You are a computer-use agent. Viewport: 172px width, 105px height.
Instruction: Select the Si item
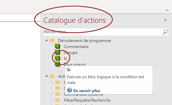tap(65, 59)
